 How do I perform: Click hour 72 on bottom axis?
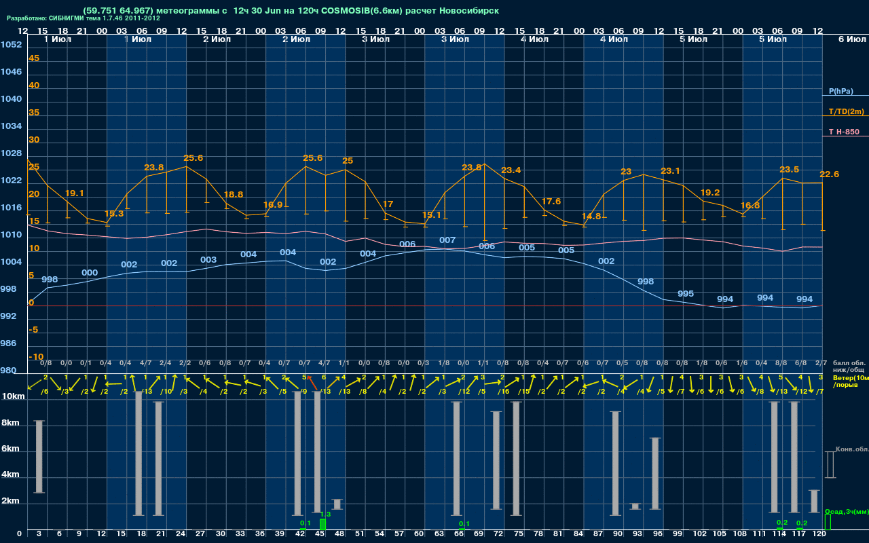click(499, 535)
